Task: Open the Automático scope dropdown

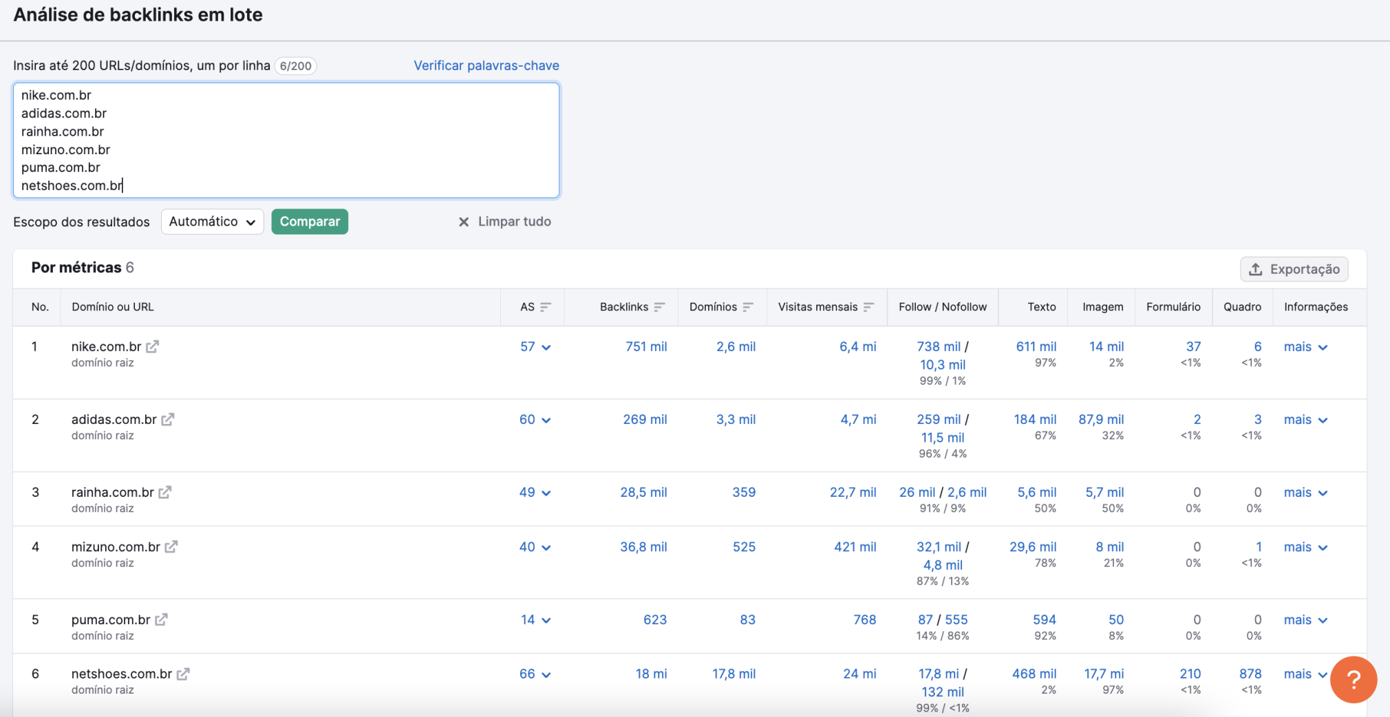Action: point(213,222)
